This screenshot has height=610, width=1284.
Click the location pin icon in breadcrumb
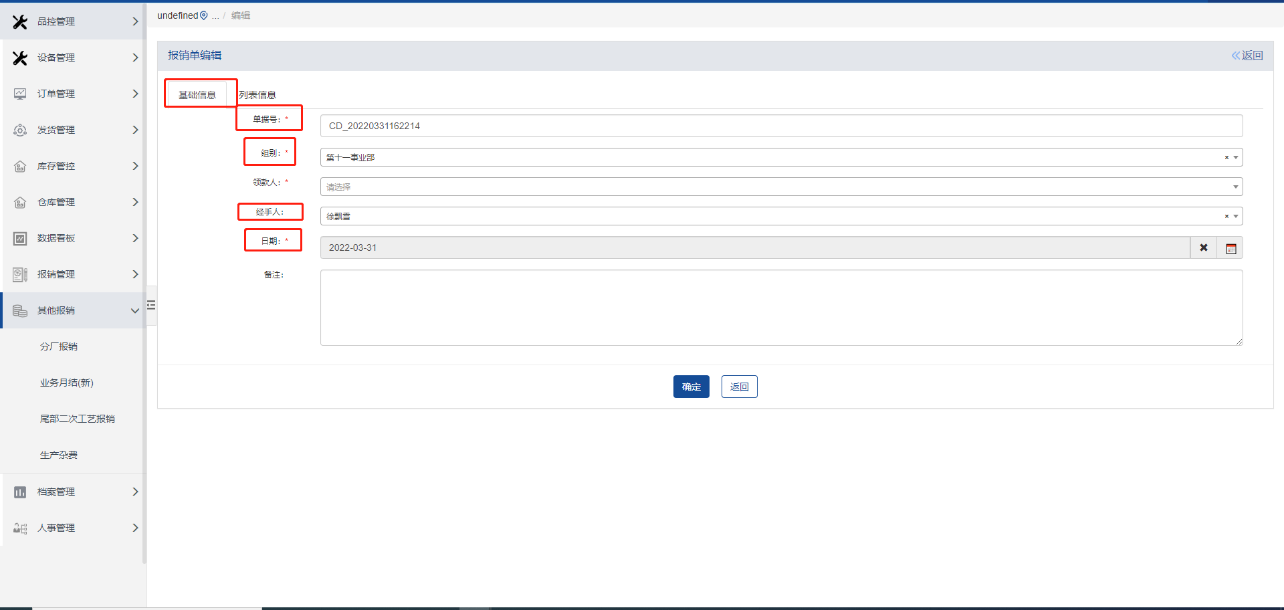[204, 15]
